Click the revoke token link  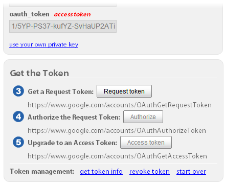(149, 172)
